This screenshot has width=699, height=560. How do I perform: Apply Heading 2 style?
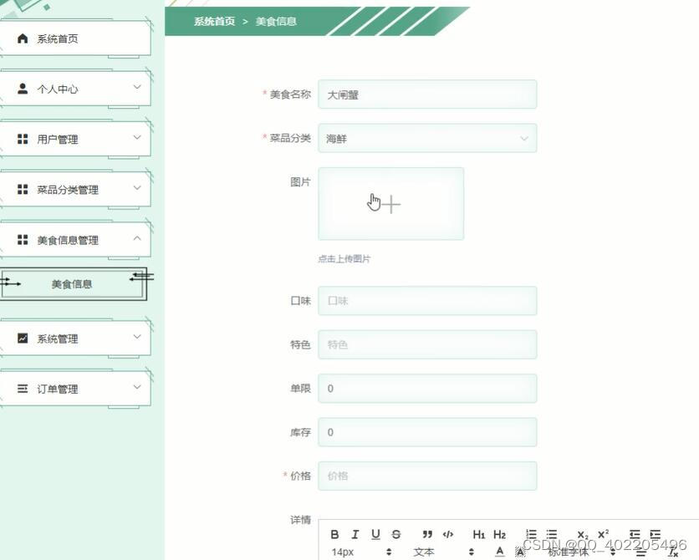click(499, 534)
